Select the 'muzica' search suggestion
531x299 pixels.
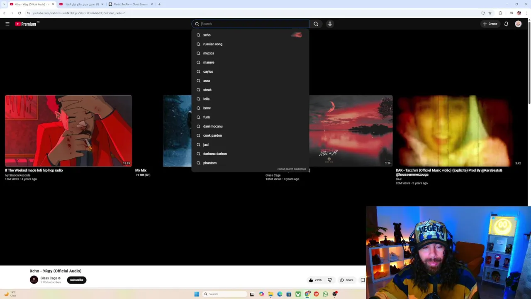[250, 53]
